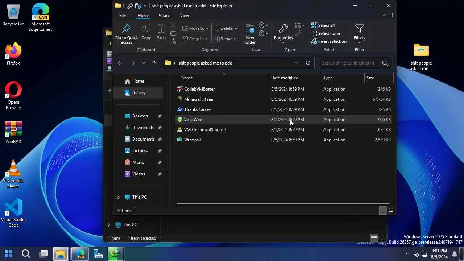Image resolution: width=464 pixels, height=261 pixels.
Task: Switch to the View ribbon tab
Action: click(x=185, y=16)
